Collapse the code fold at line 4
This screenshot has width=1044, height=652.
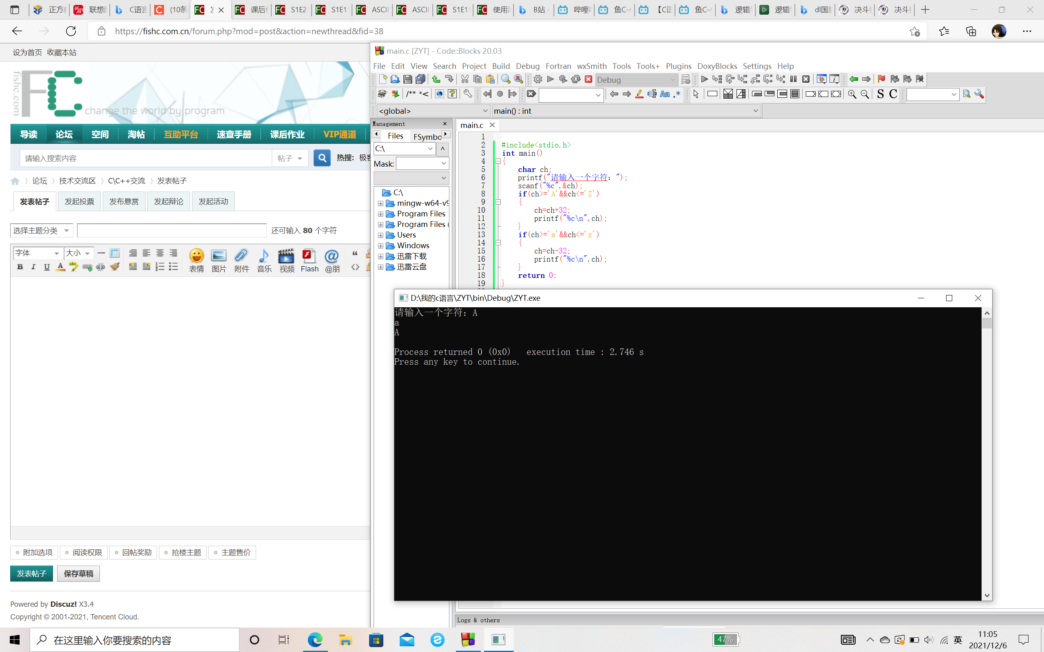coord(498,161)
